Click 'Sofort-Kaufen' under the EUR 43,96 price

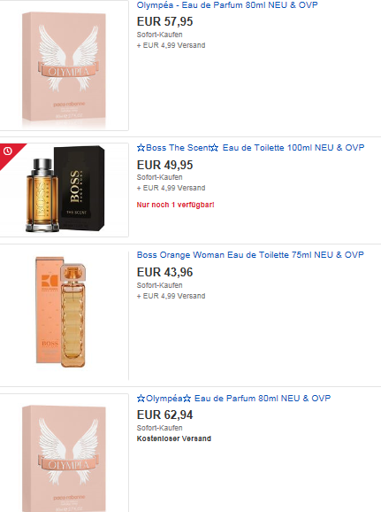point(159,285)
